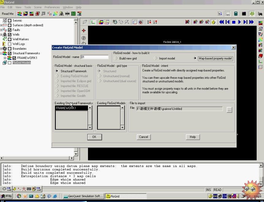This screenshot has width=264, height=202.
Task: Click the calculator icon in the top toolbar
Action: 236,14
